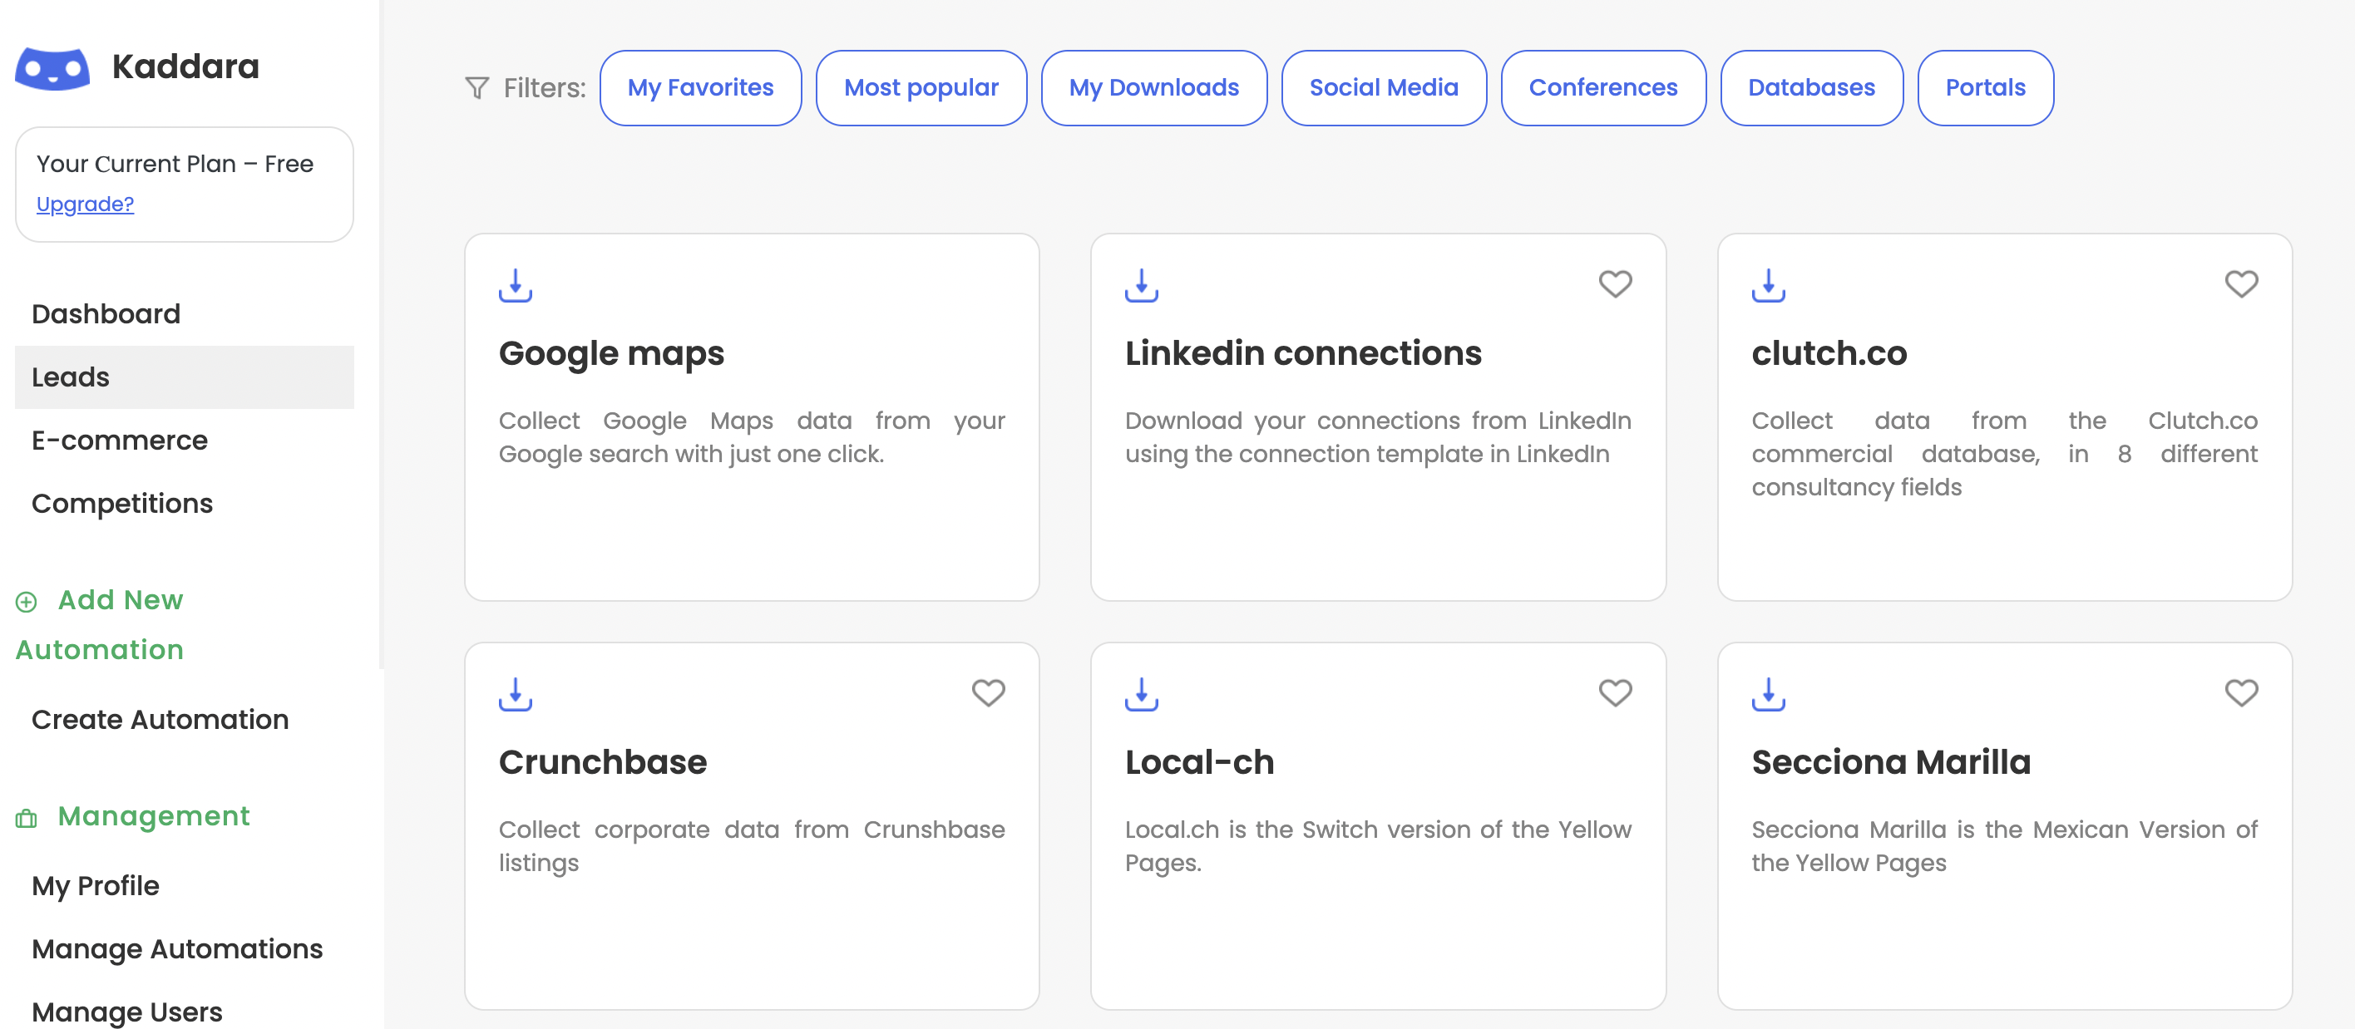Go to Dashboard in sidebar

[x=106, y=313]
